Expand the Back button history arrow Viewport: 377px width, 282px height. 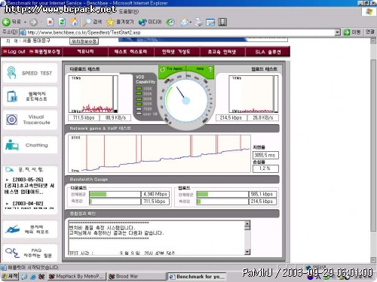tap(25, 23)
